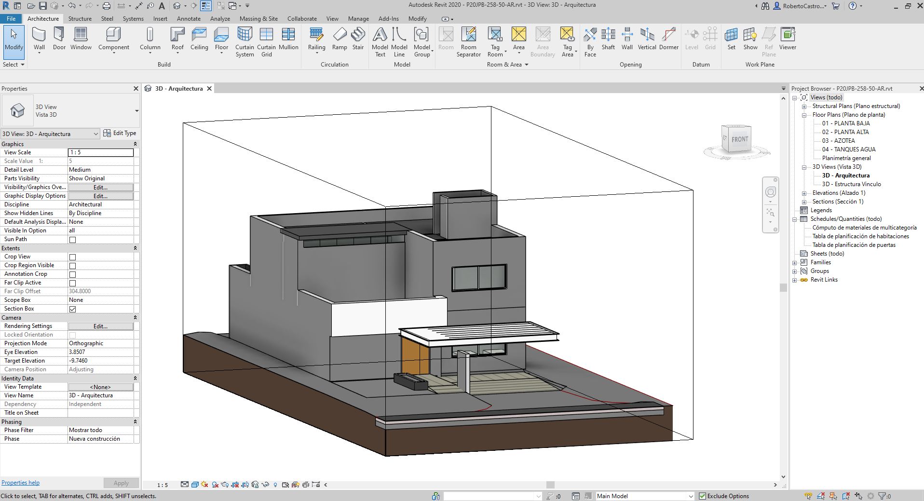Viewport: 924px width, 501px height.
Task: Open the Properties help link
Action: (20, 483)
